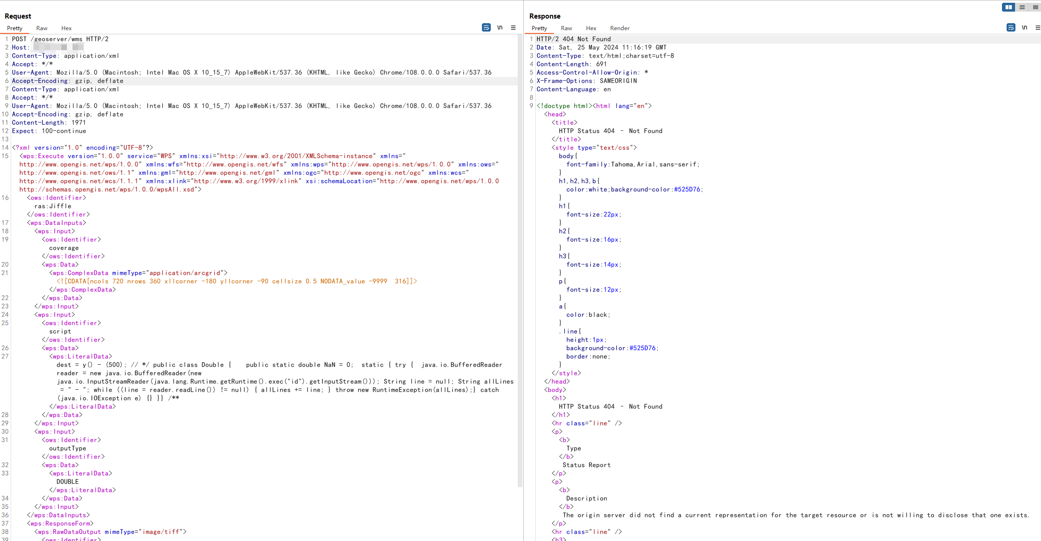Click the 'coverage' identifier value
1041x541 pixels.
point(64,248)
